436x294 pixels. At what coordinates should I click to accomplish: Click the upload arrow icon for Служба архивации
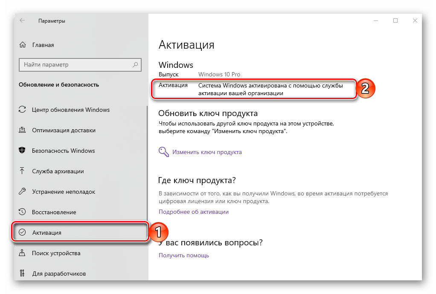tap(22, 171)
